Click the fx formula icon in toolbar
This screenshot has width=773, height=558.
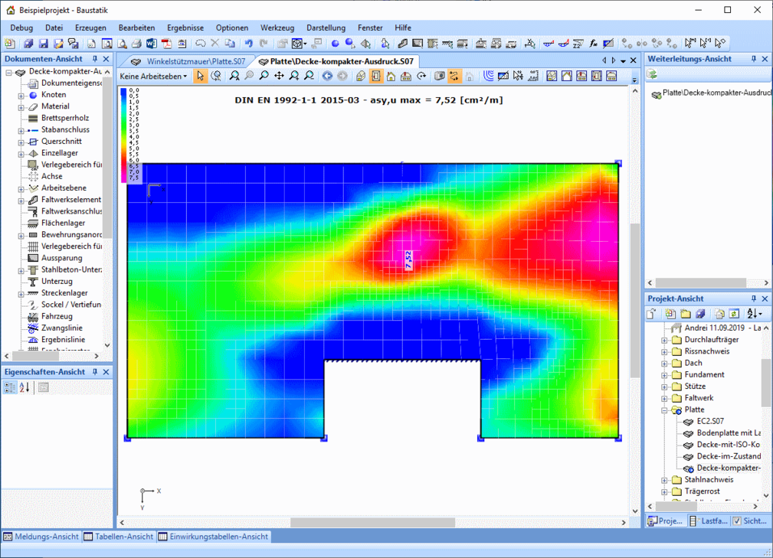point(593,44)
